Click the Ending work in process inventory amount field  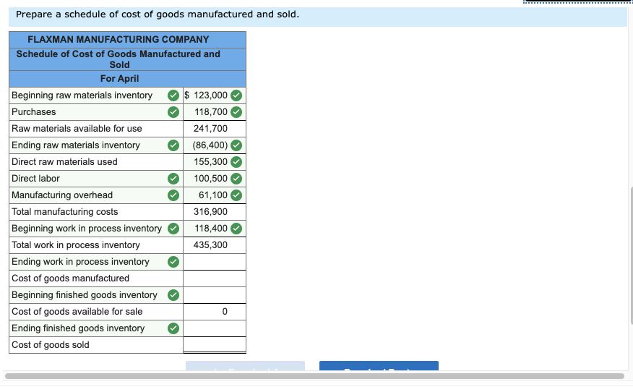[215, 262]
